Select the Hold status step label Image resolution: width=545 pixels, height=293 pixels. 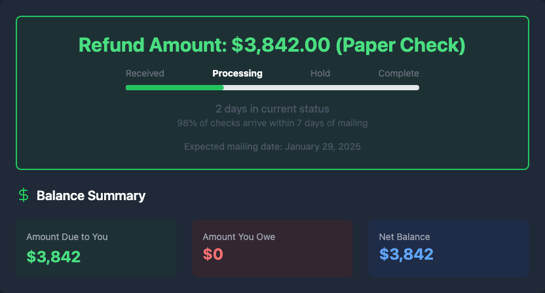coord(320,73)
